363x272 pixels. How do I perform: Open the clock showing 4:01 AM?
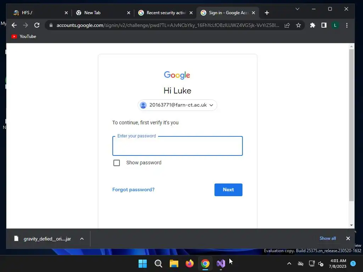337,263
